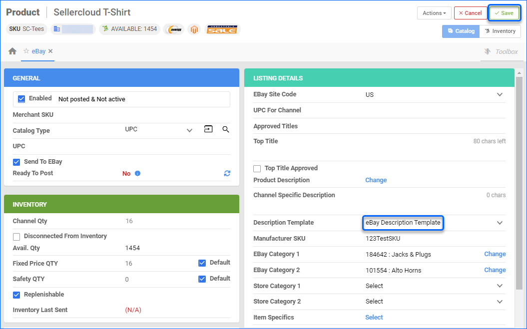Screen dimensions: 527x329
Task: Click the Manufacturer SKU value 123TestSKU
Action: tap(383, 239)
